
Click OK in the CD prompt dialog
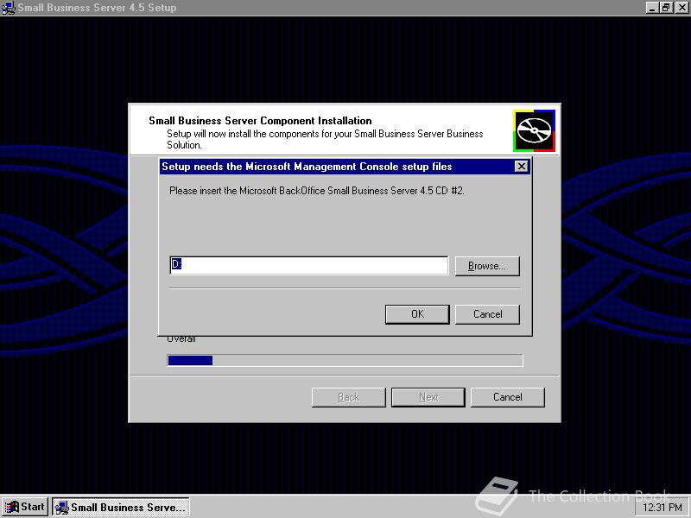(x=417, y=314)
